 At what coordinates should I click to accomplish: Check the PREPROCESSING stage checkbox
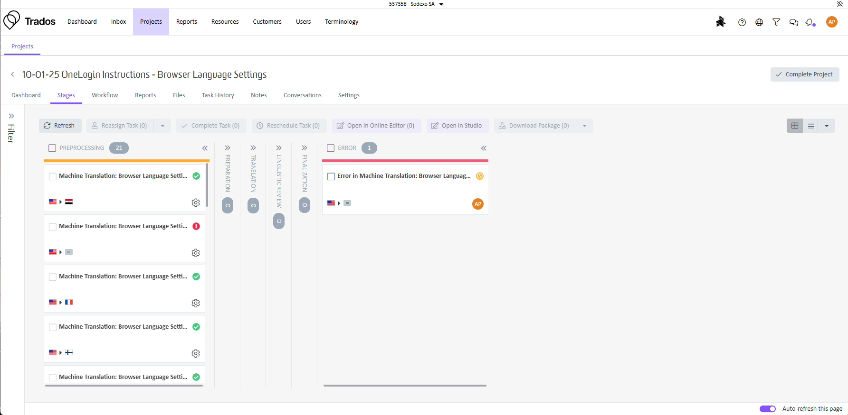pos(52,148)
